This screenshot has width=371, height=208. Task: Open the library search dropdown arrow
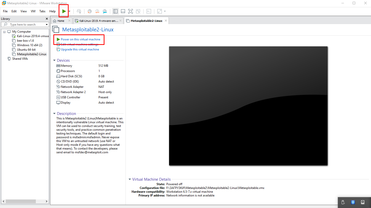click(47, 25)
